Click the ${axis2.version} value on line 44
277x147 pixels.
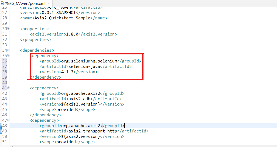[x=81, y=104]
